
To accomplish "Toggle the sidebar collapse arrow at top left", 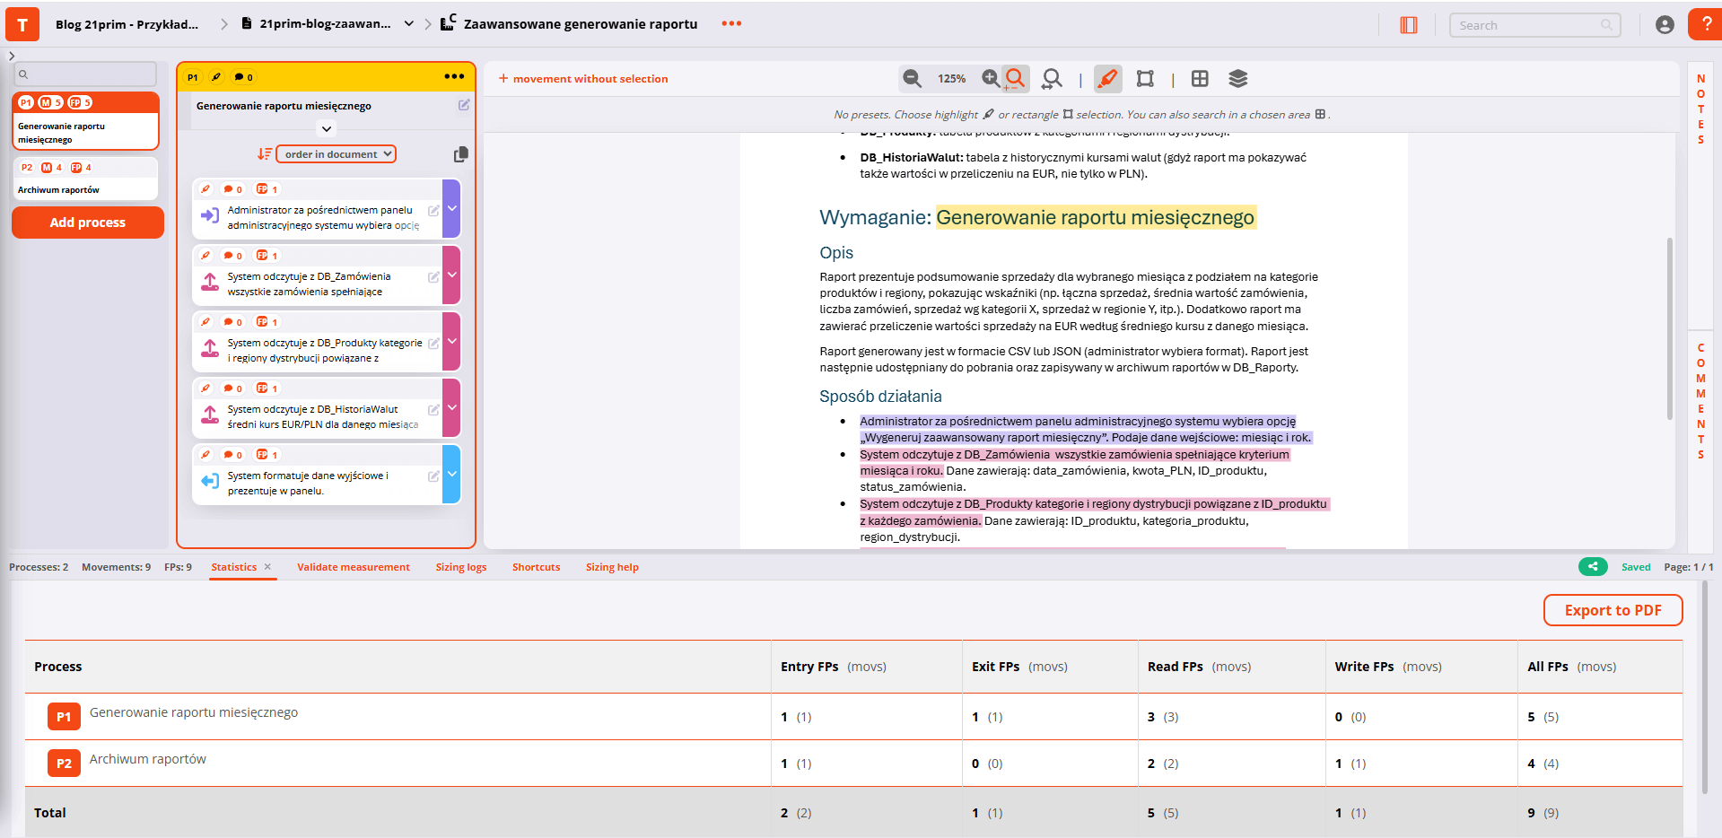I will point(12,56).
